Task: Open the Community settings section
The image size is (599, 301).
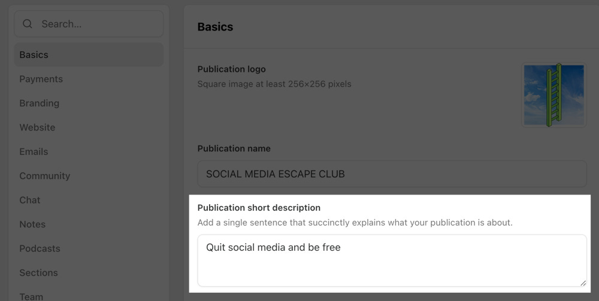Action: coord(44,176)
